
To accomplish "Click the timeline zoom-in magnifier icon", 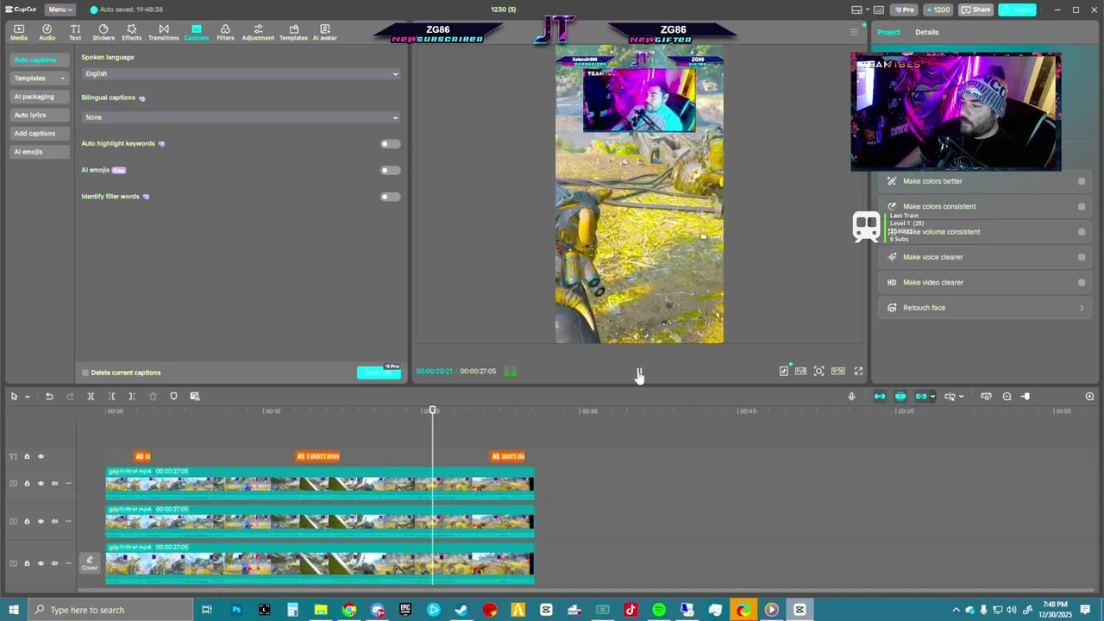I will tap(1089, 396).
